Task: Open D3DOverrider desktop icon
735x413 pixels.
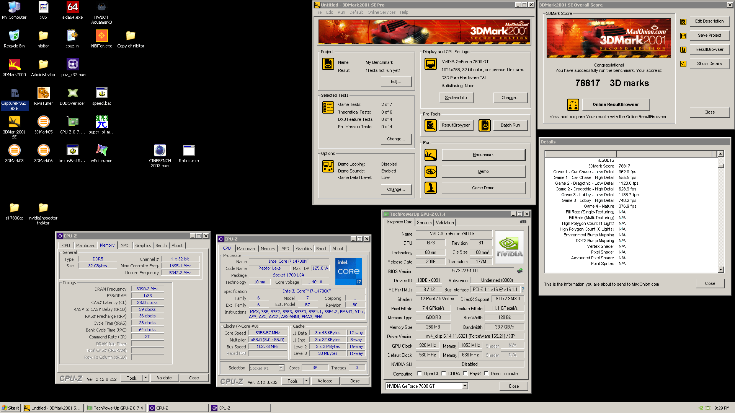Action: point(72,96)
